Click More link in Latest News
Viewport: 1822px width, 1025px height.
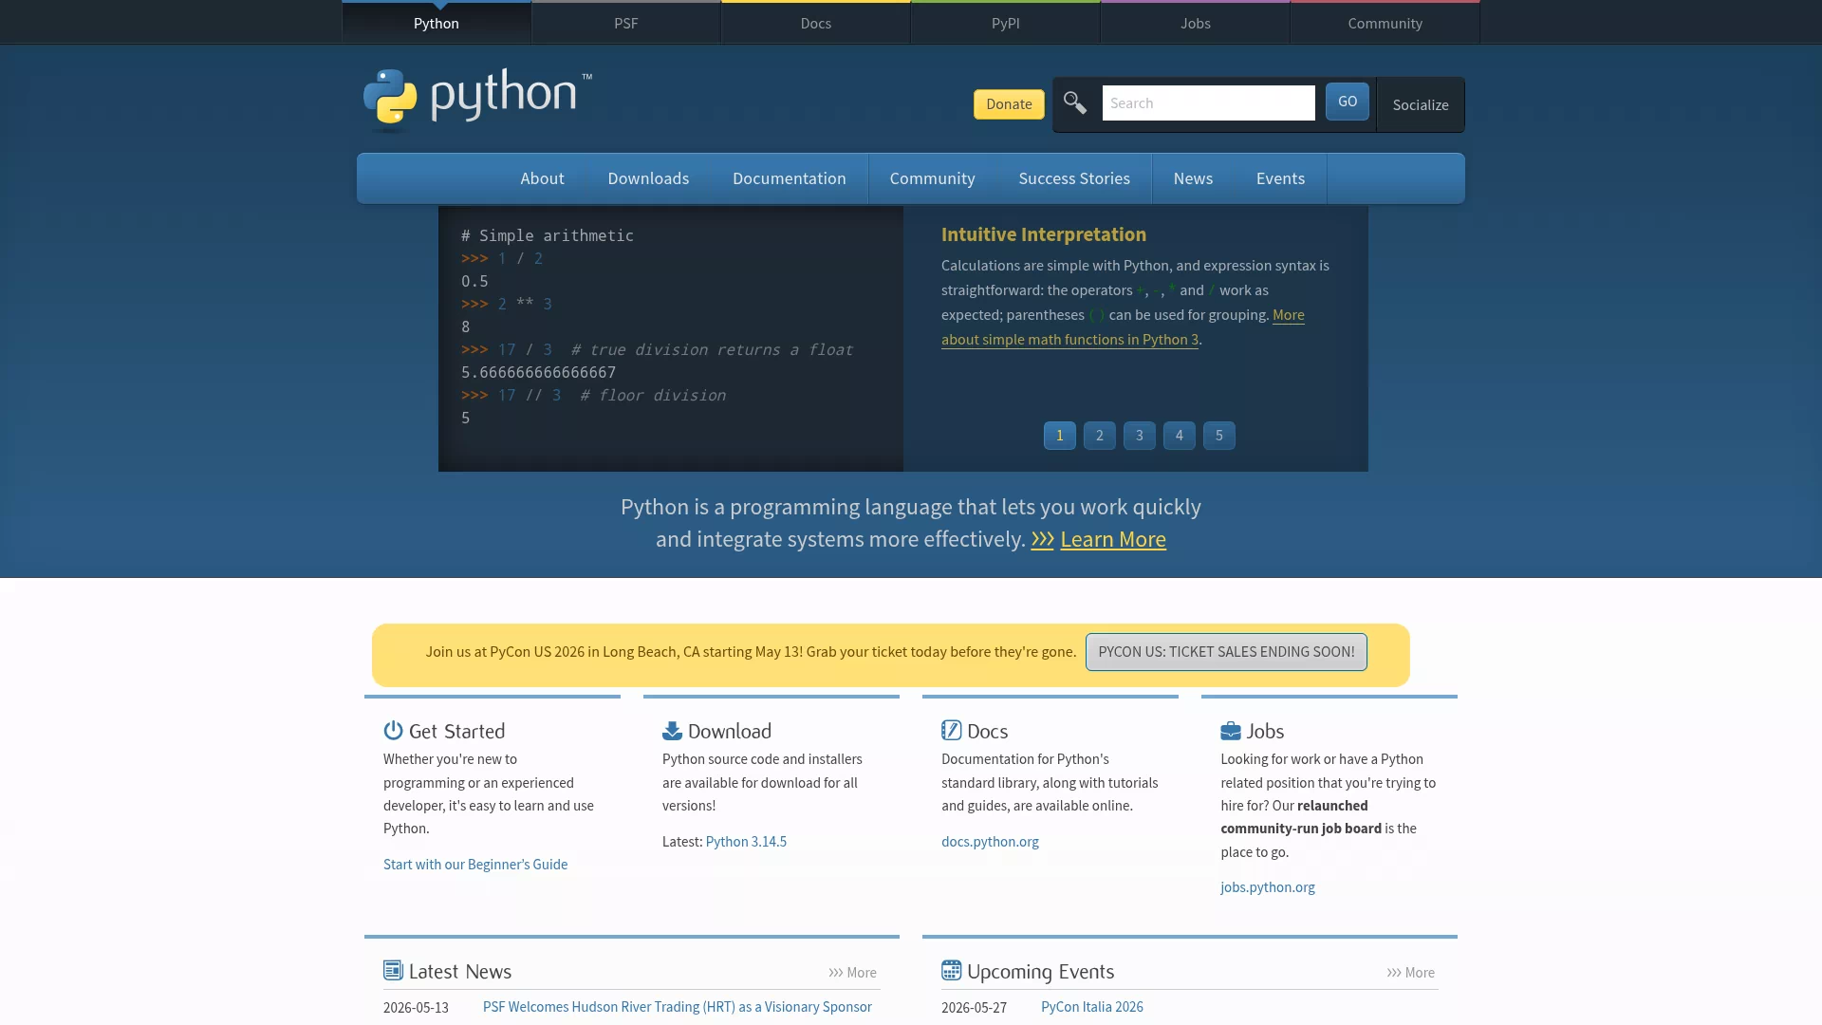click(x=852, y=973)
